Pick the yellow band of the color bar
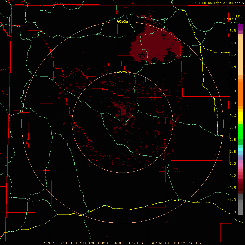The height and width of the screenshot is (245, 245). 240,116
